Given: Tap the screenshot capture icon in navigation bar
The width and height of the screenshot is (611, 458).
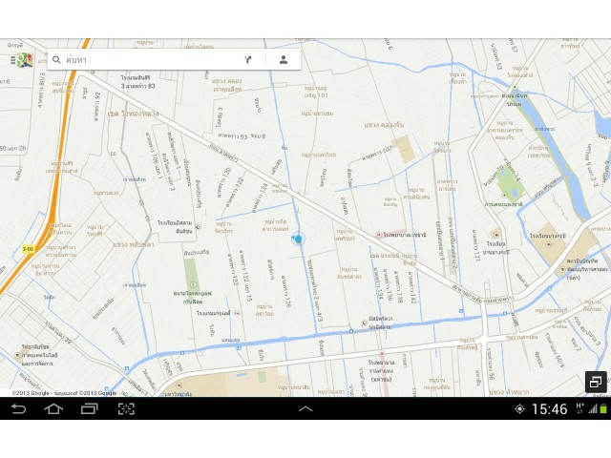Looking at the screenshot, I should [x=126, y=408].
